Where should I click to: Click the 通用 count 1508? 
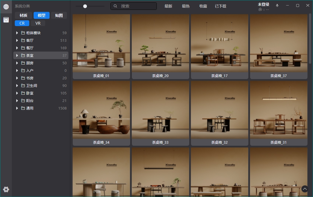63,108
